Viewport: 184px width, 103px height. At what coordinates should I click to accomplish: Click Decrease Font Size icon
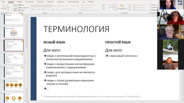[55, 6]
